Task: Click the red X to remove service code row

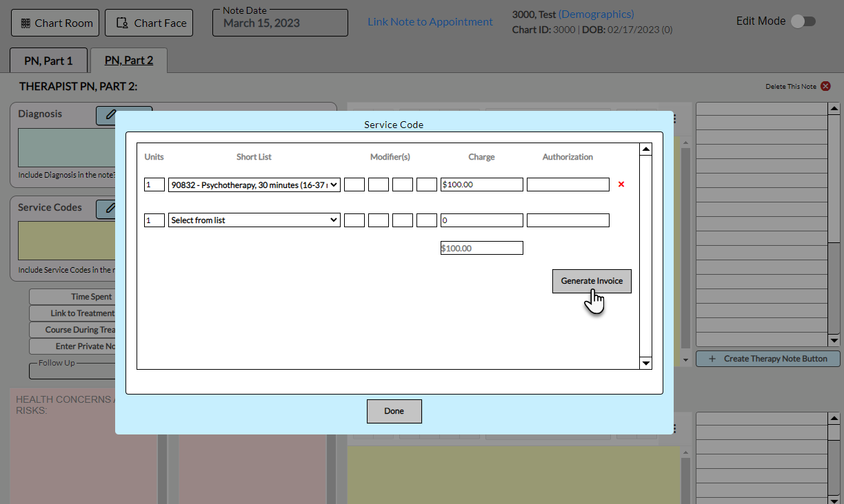Action: pos(621,185)
